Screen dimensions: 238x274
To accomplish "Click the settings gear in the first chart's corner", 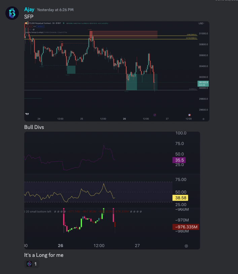I will click(203, 119).
